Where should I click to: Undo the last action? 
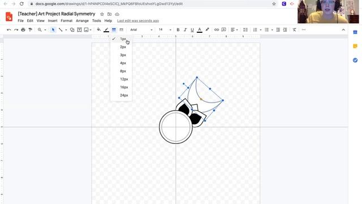coord(9,30)
